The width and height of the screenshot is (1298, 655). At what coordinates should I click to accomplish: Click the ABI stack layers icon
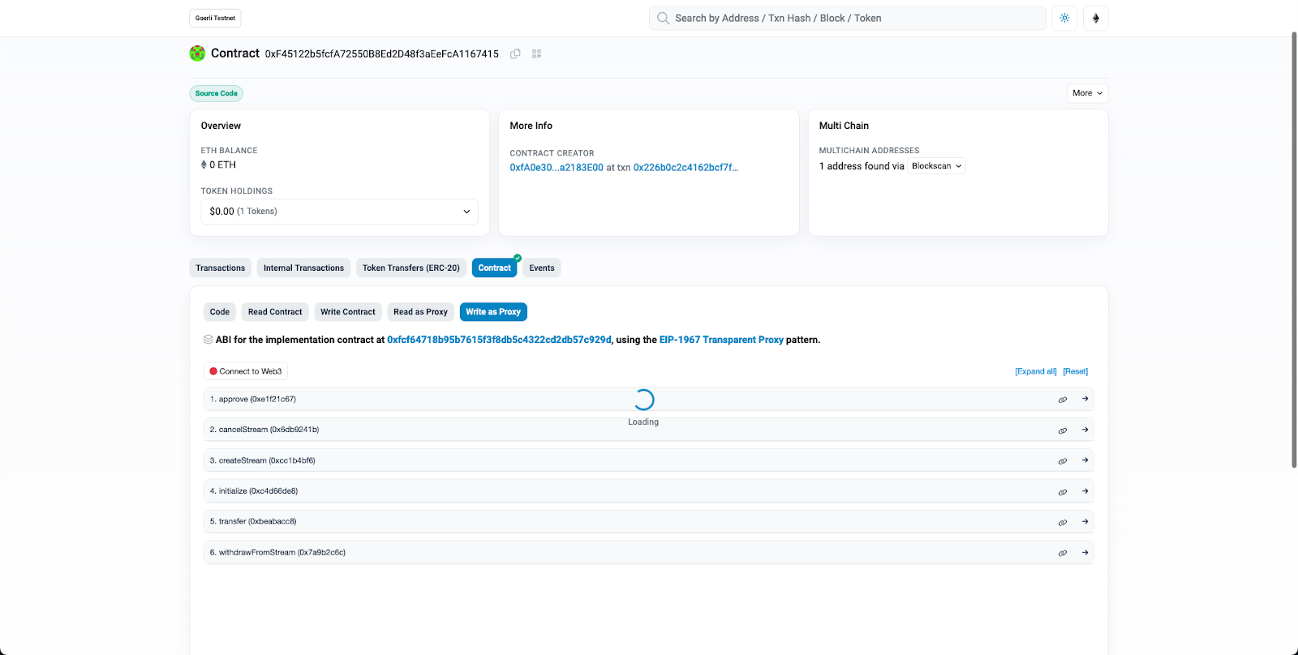pos(208,340)
